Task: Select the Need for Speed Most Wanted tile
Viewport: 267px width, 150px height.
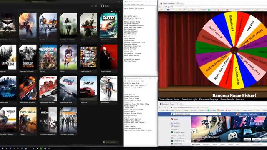Action: point(48,88)
